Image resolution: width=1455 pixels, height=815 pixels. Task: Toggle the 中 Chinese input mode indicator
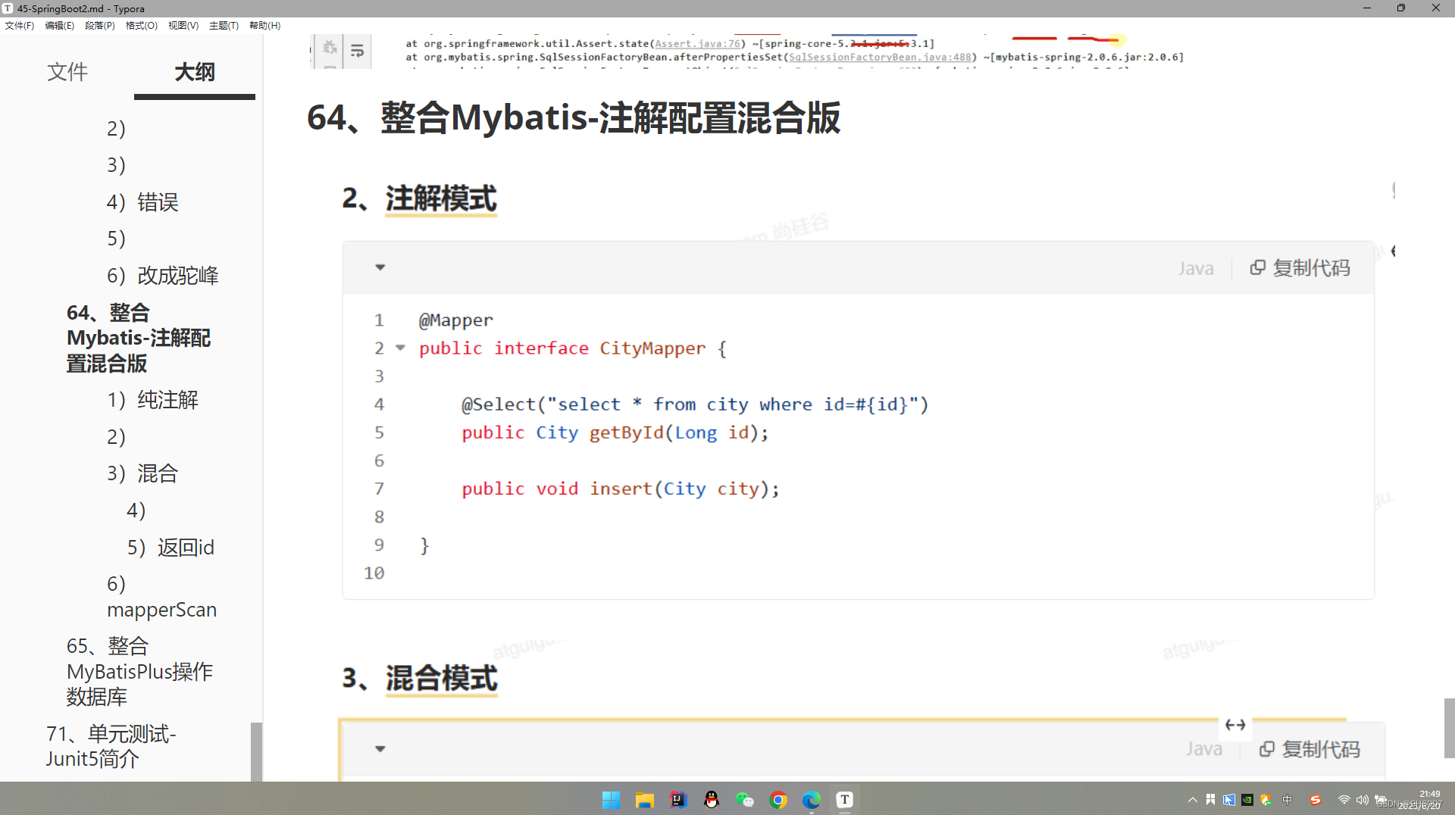pyautogui.click(x=1287, y=800)
